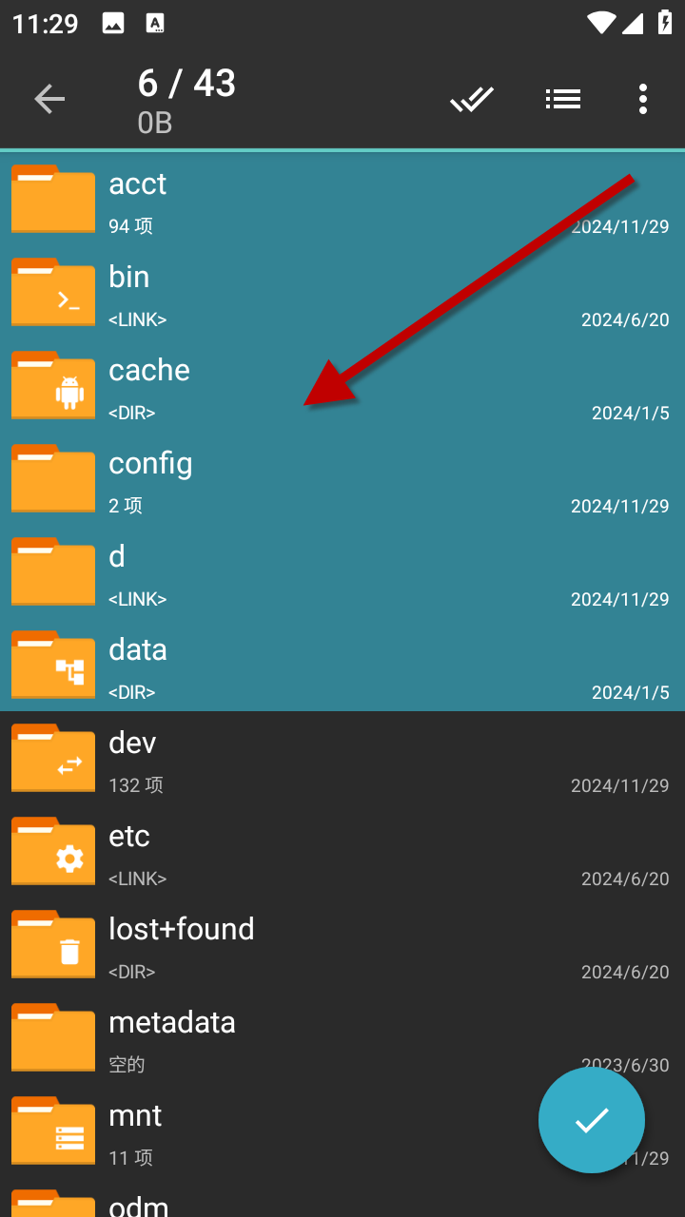
Task: Deselect the cache folder with Android icon
Action: 53,385
